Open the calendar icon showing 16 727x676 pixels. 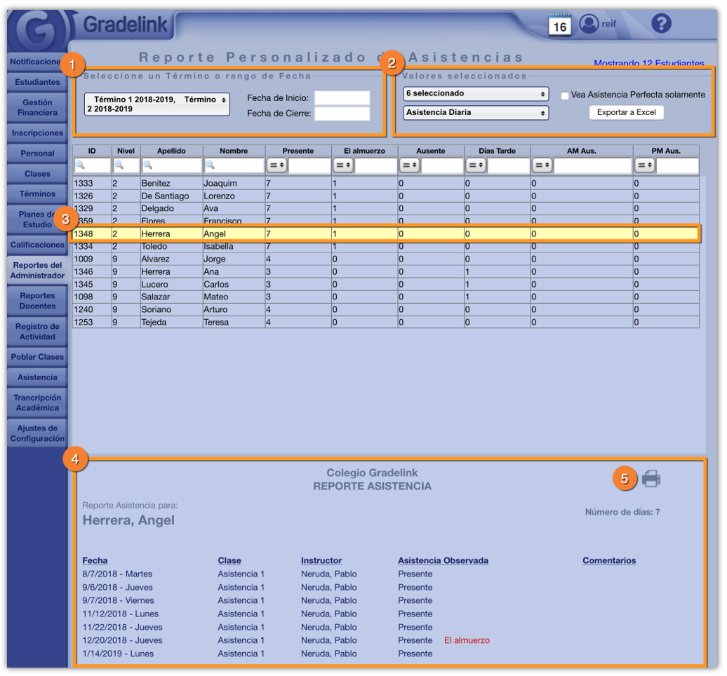coord(559,25)
